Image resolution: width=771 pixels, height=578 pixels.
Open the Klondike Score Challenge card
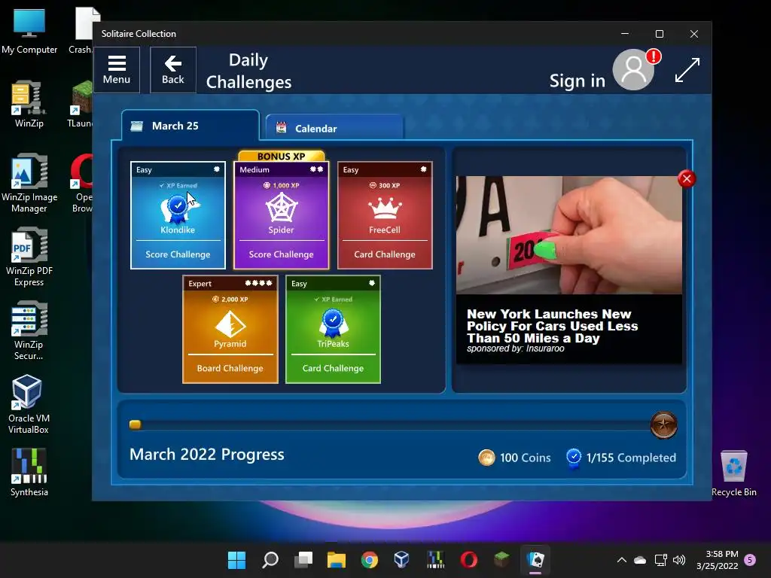tap(178, 215)
